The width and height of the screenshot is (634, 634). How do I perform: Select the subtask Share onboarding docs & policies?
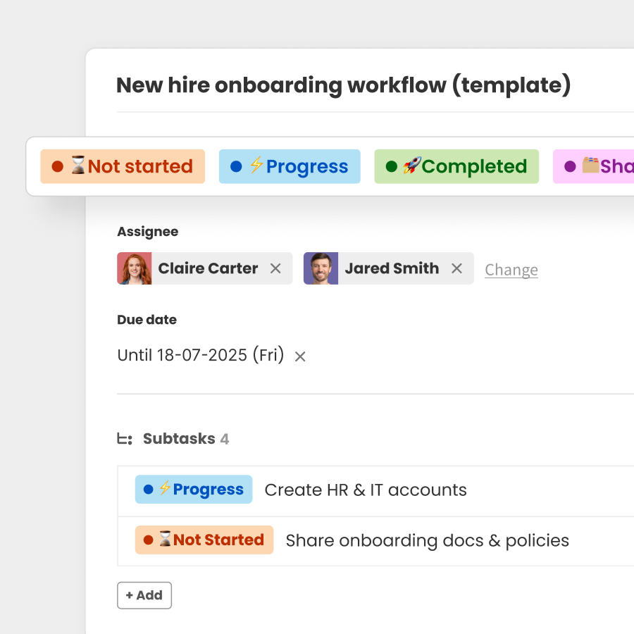(x=427, y=540)
